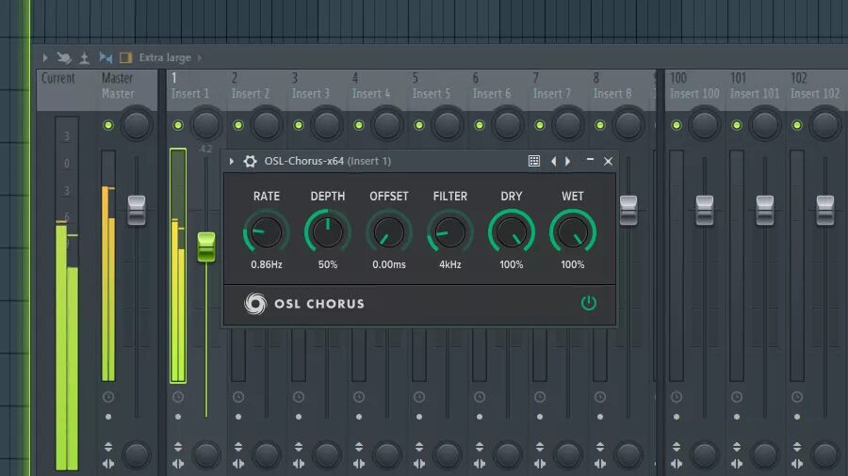Close the OSL Chorus plugin window
The width and height of the screenshot is (848, 476).
(609, 161)
